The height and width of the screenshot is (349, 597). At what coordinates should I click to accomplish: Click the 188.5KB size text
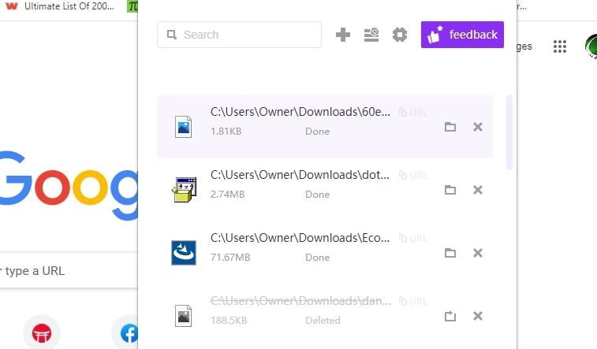pyautogui.click(x=229, y=321)
